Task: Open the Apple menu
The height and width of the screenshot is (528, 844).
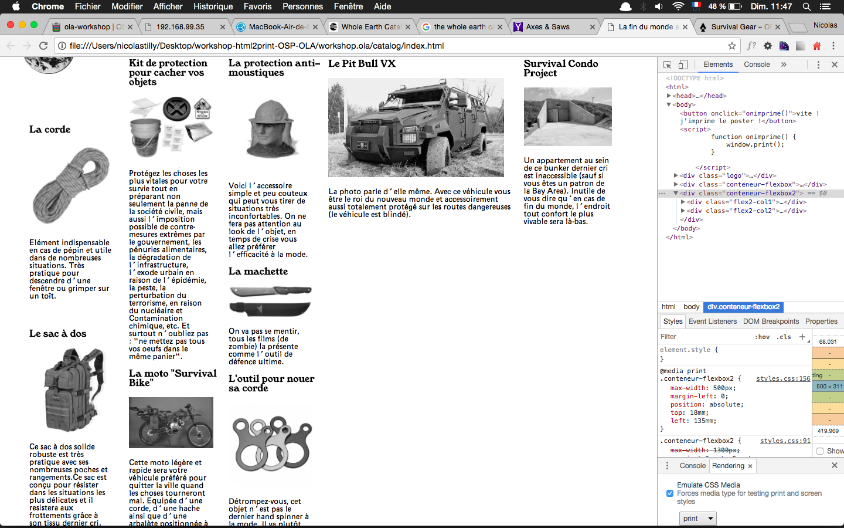Action: tap(16, 6)
